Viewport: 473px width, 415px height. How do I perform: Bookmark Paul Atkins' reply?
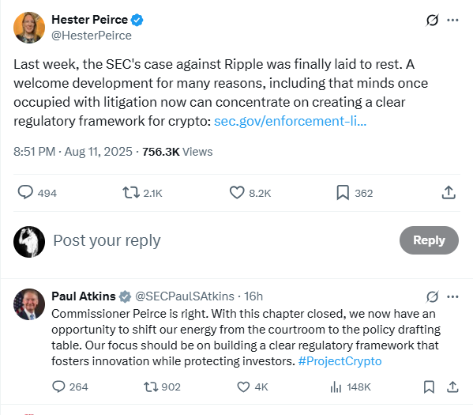[x=429, y=387]
